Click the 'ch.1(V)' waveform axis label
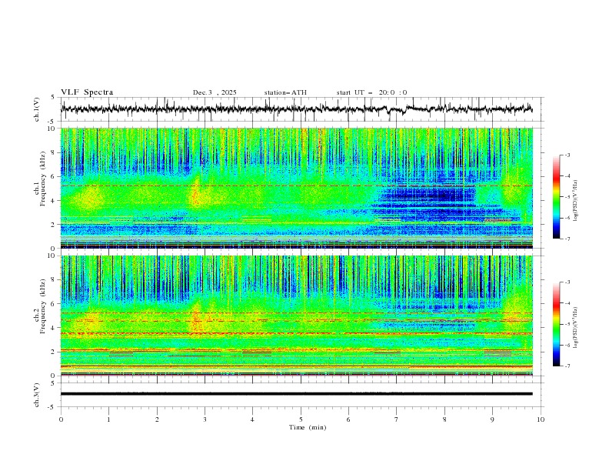The image size is (609, 471). (37, 109)
